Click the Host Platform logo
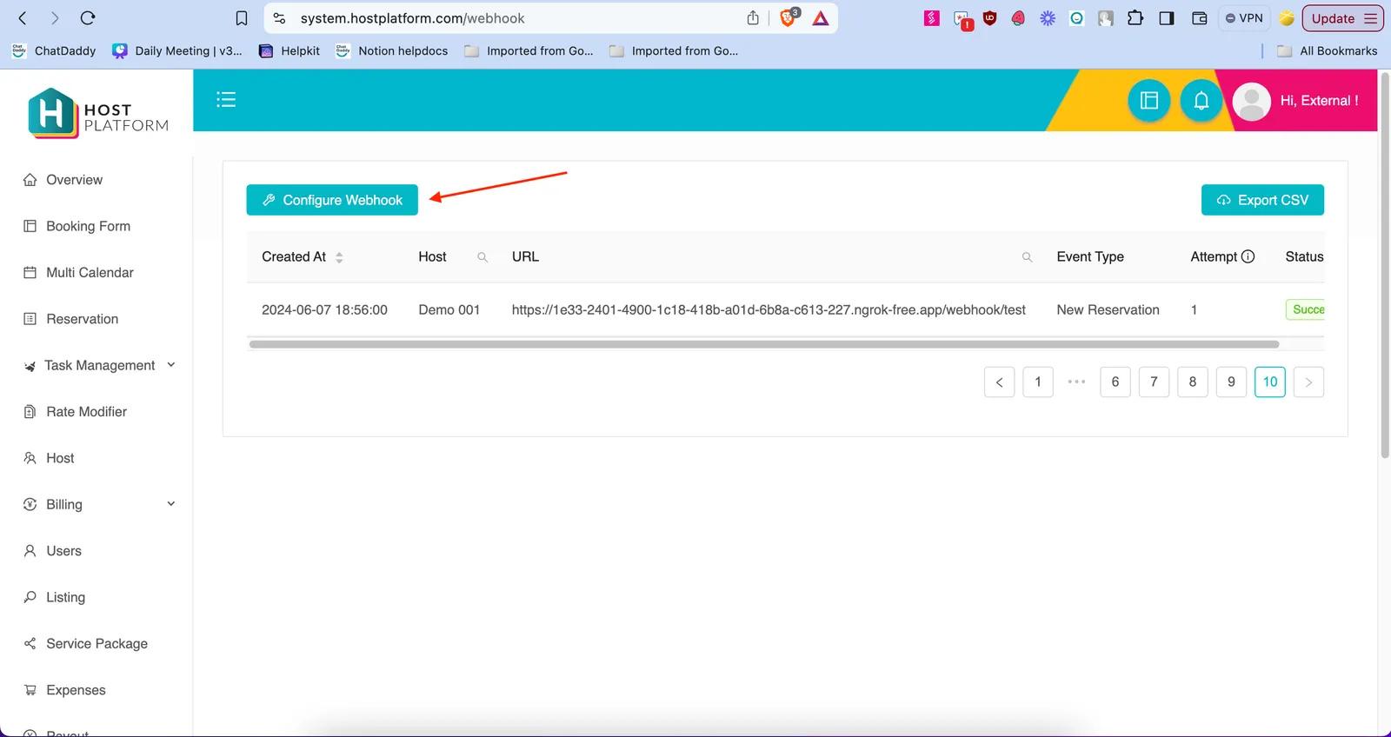 click(x=97, y=114)
